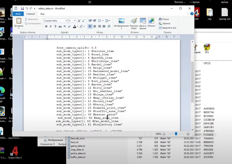Align text right
This screenshot has width=232, height=164.
[x=99, y=26]
